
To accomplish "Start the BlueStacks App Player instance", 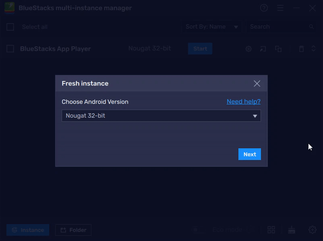I will (200, 48).
